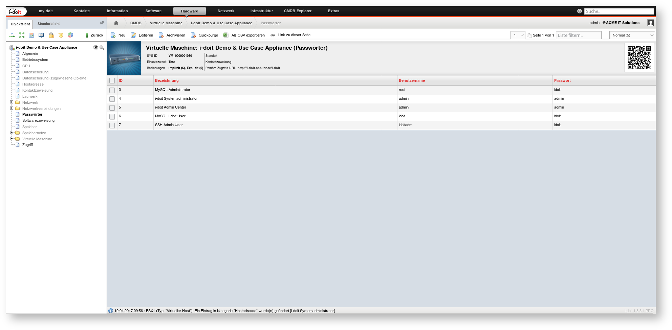Image resolution: width=672 pixels, height=330 pixels.
Task: Open the Normal (5) status dropdown
Action: point(632,35)
